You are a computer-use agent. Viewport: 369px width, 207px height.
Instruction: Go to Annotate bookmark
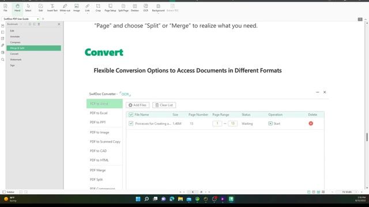tap(15, 37)
